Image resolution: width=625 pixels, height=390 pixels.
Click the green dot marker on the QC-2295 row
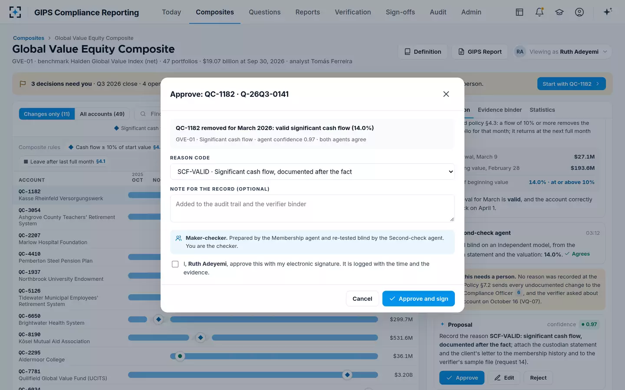tap(180, 356)
